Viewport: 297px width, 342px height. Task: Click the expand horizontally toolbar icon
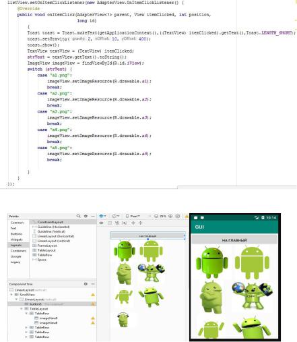point(133,223)
